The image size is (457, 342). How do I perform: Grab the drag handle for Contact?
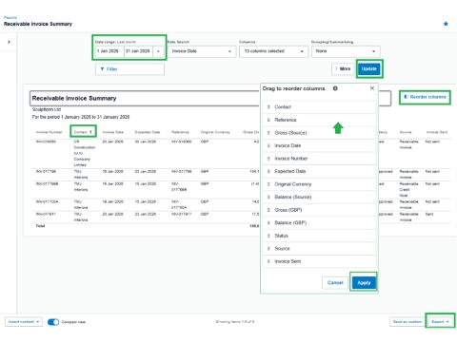(268, 107)
